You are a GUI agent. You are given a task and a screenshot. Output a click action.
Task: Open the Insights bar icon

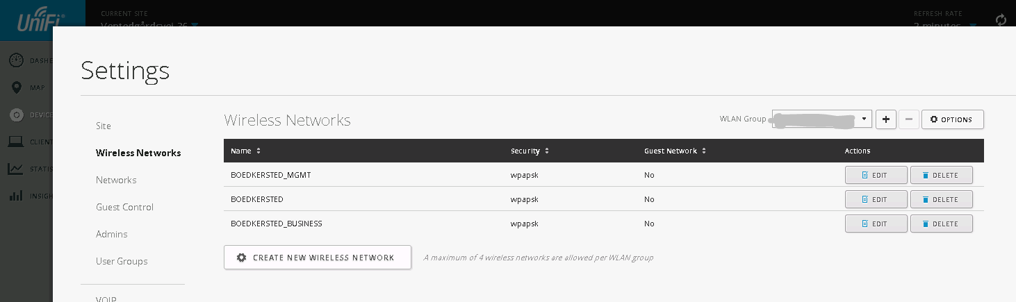click(x=17, y=196)
